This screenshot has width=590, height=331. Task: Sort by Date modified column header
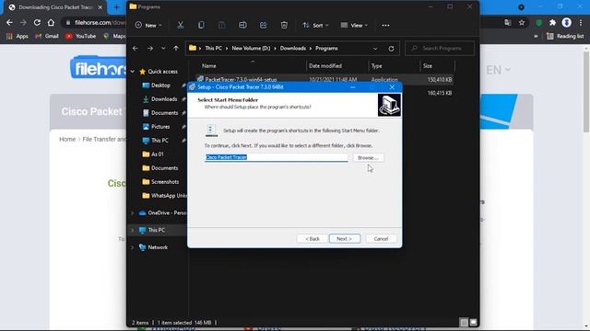[x=325, y=65]
